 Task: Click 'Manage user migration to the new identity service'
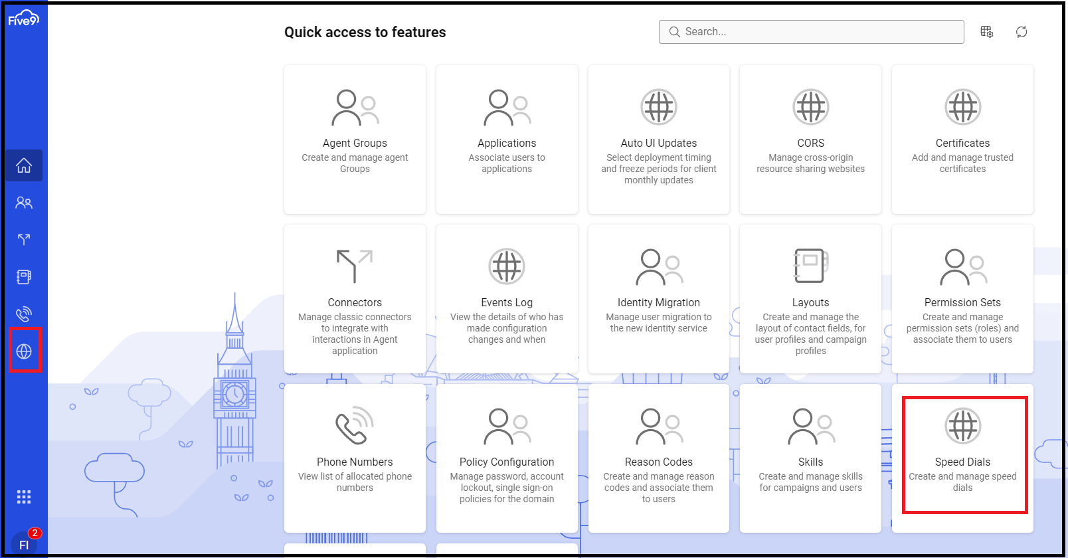[x=659, y=323]
